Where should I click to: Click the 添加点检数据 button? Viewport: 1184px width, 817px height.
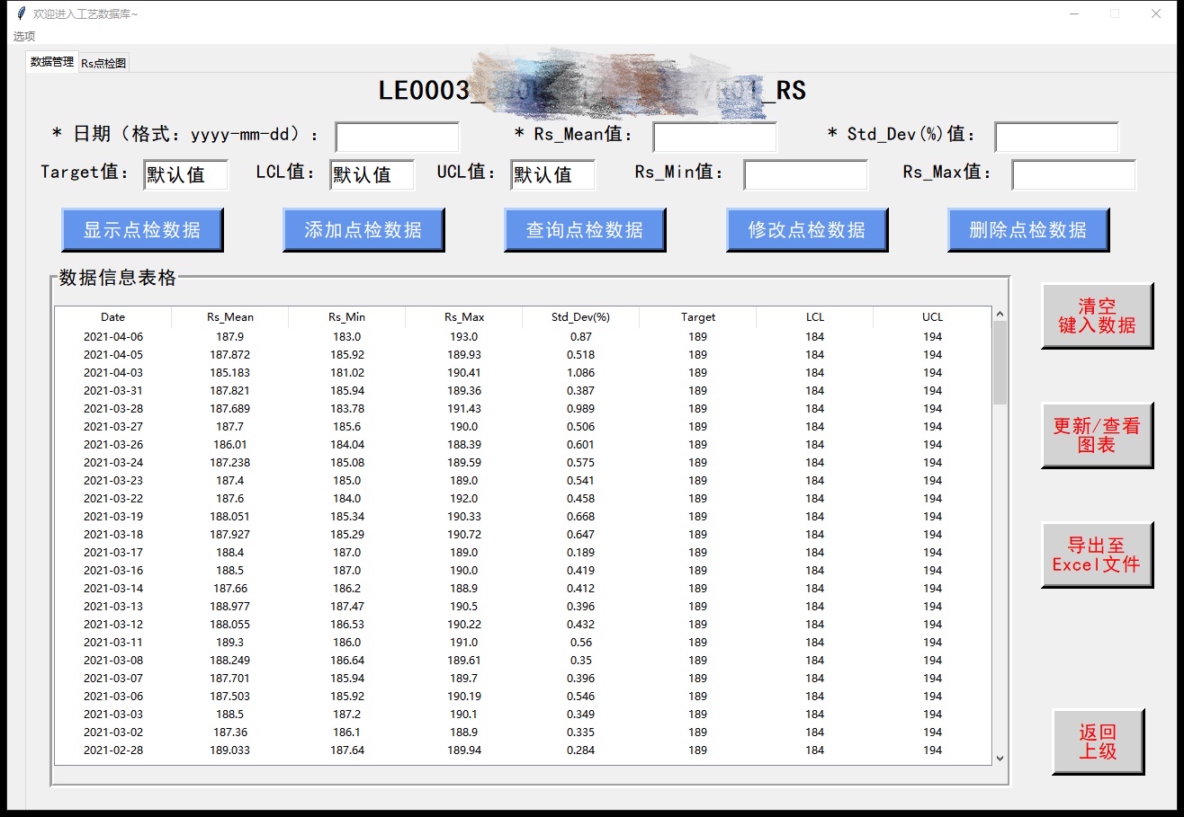click(363, 230)
